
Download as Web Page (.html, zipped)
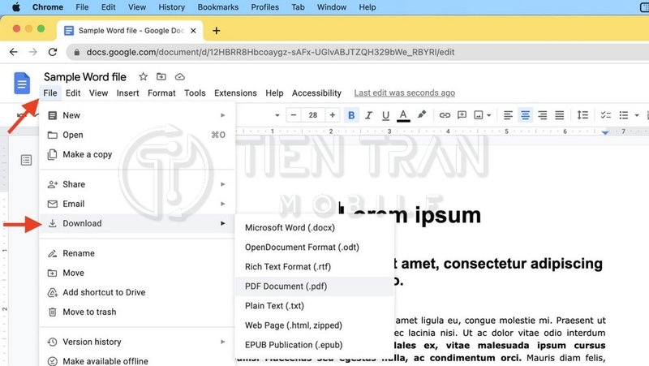pyautogui.click(x=315, y=325)
